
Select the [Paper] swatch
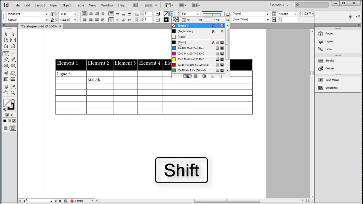pos(199,37)
